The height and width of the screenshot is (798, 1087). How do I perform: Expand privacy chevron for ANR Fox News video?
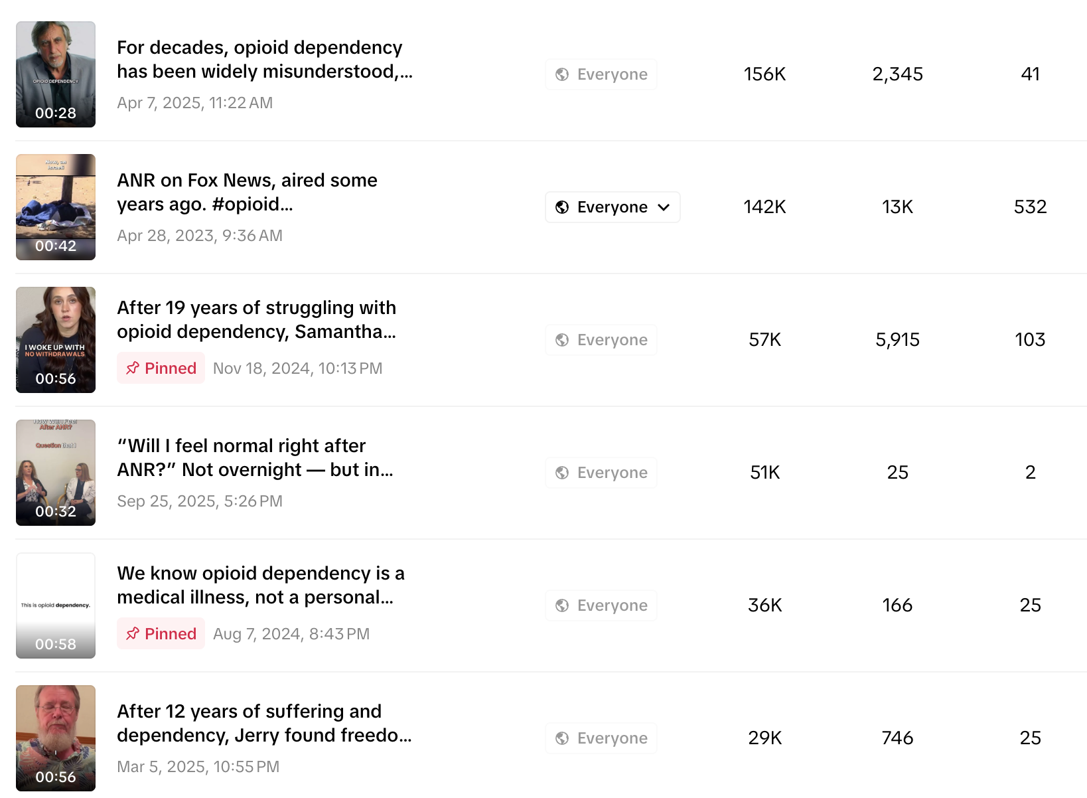[664, 207]
